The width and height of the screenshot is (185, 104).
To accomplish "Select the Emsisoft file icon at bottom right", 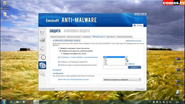I will 178,93.
